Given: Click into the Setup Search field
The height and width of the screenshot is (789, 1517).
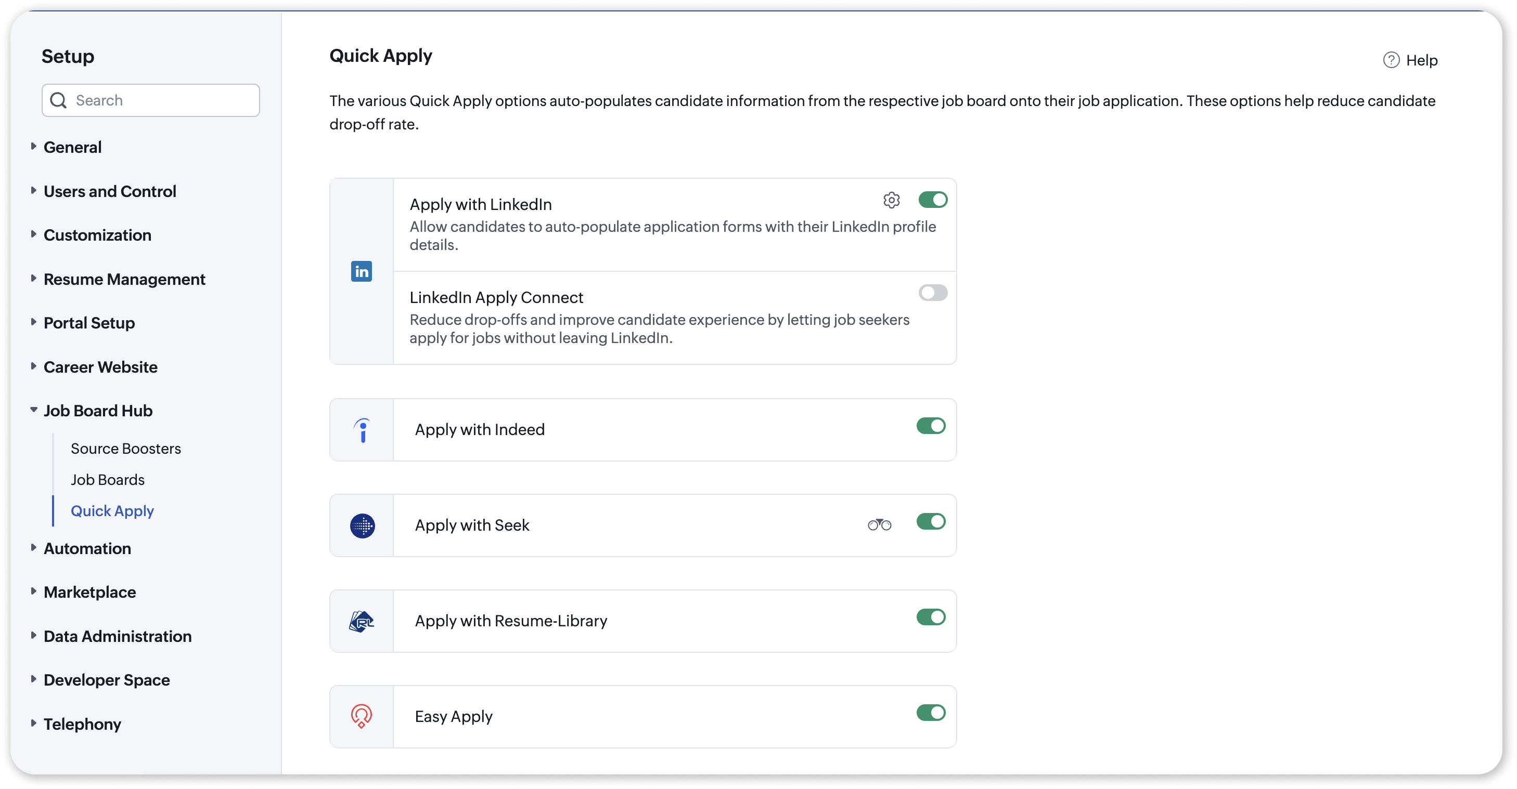Looking at the screenshot, I should coord(151,101).
